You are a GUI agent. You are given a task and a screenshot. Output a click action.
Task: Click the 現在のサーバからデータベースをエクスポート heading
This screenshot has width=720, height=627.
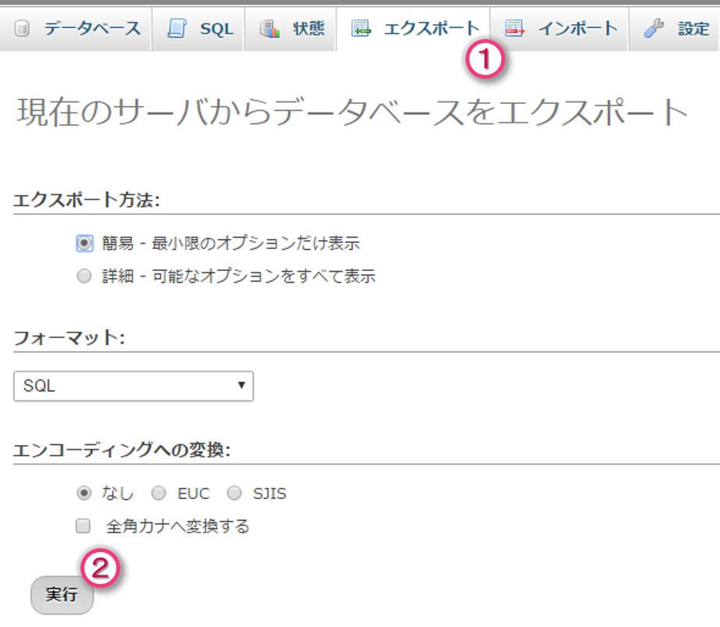(x=352, y=112)
